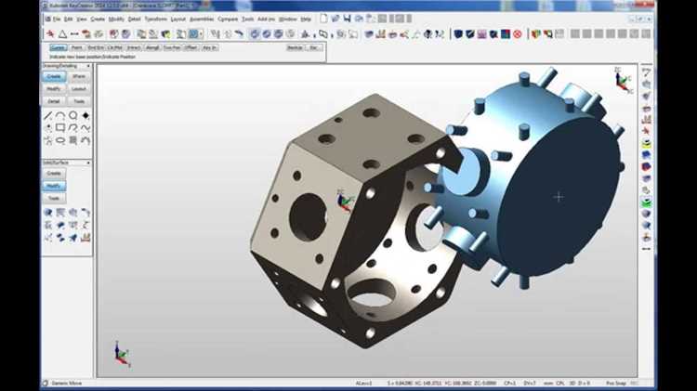
Task: Toggle Modify mode in Solid/Surface panel
Action: (x=54, y=186)
